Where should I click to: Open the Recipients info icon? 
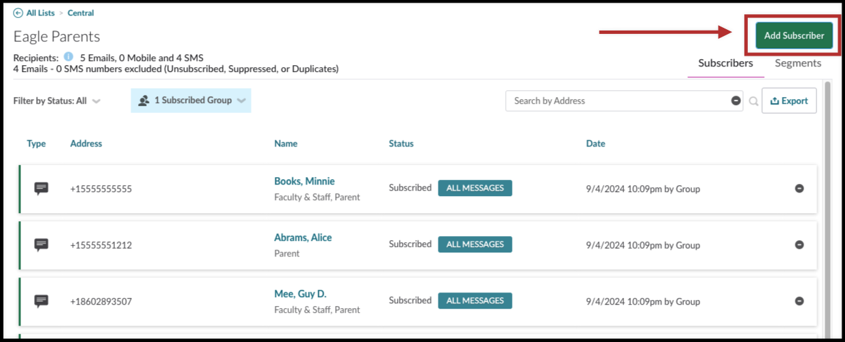(68, 56)
